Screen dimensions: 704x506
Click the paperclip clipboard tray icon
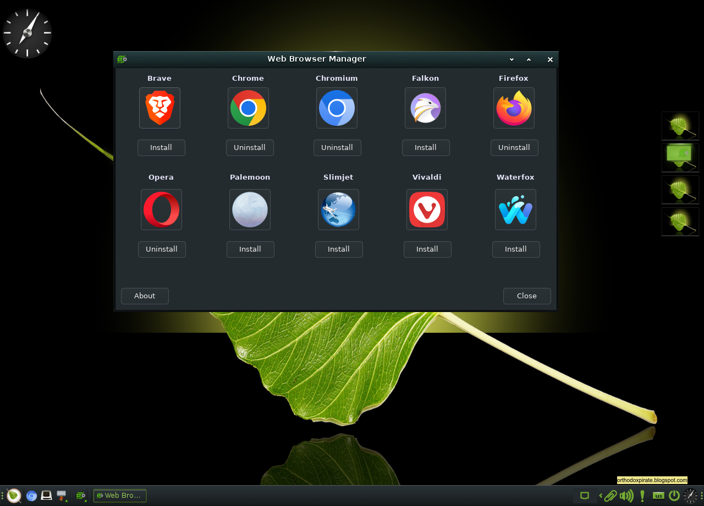click(x=610, y=496)
